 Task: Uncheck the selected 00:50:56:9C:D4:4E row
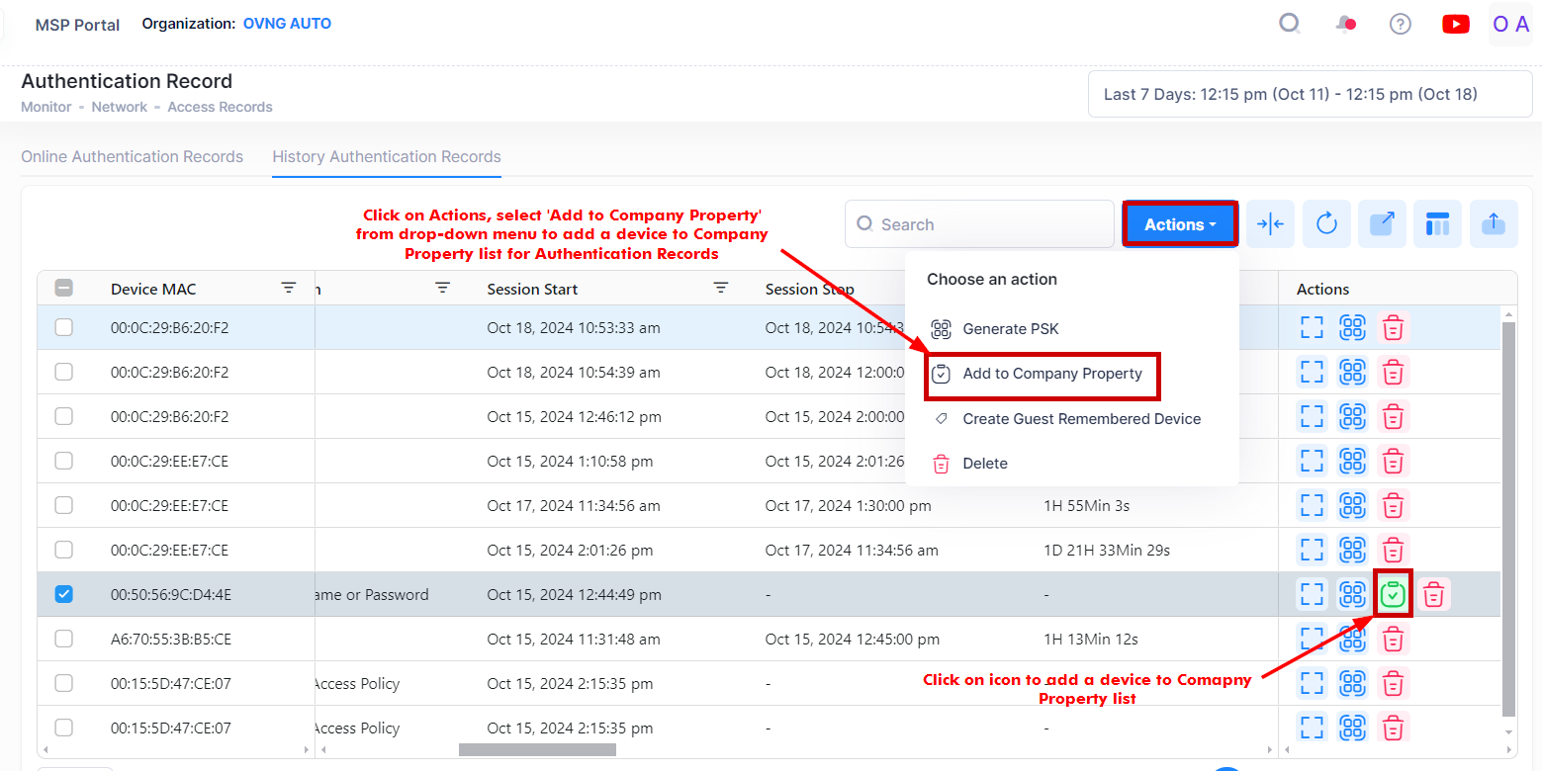63,594
